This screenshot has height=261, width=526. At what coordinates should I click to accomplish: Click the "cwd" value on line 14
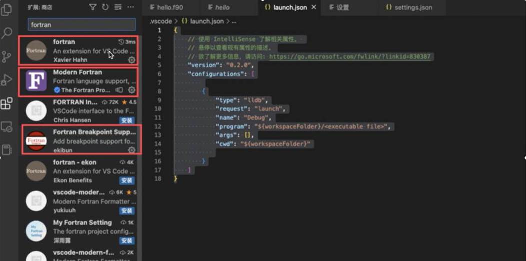[275, 144]
